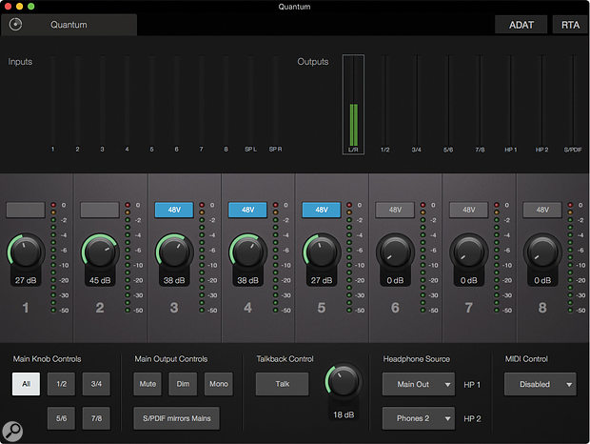
Task: Click channel 1 gain knob
Action: pyautogui.click(x=26, y=252)
